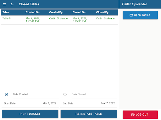Image resolution: width=161 pixels, height=120 pixels.
Task: Click the Created On column header
Action: [33, 12]
